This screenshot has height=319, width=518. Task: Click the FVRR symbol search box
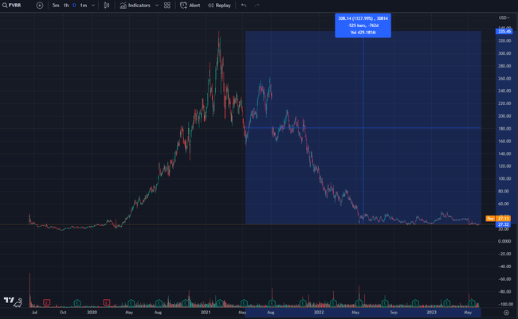[16, 5]
